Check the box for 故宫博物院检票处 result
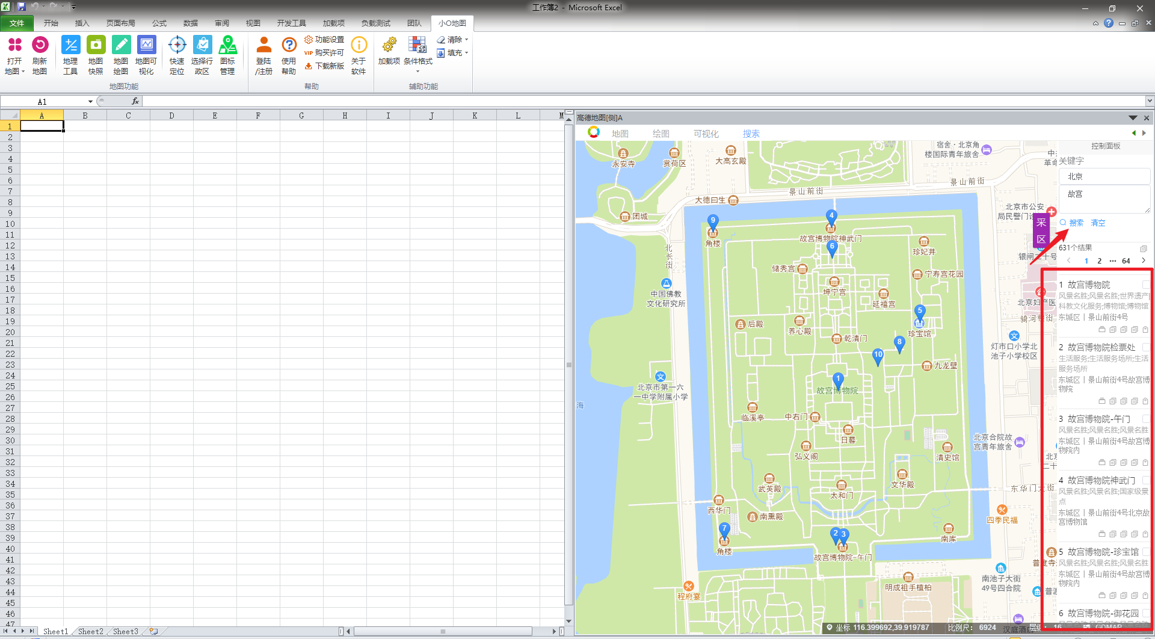This screenshot has width=1155, height=639. pos(1146,347)
